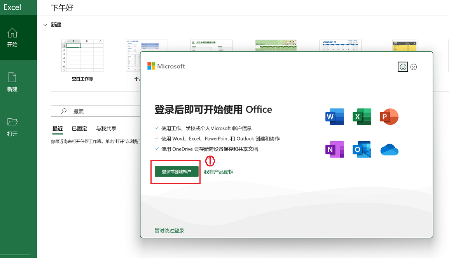
Task: Switch to the 最近 tab
Action: tap(58, 129)
